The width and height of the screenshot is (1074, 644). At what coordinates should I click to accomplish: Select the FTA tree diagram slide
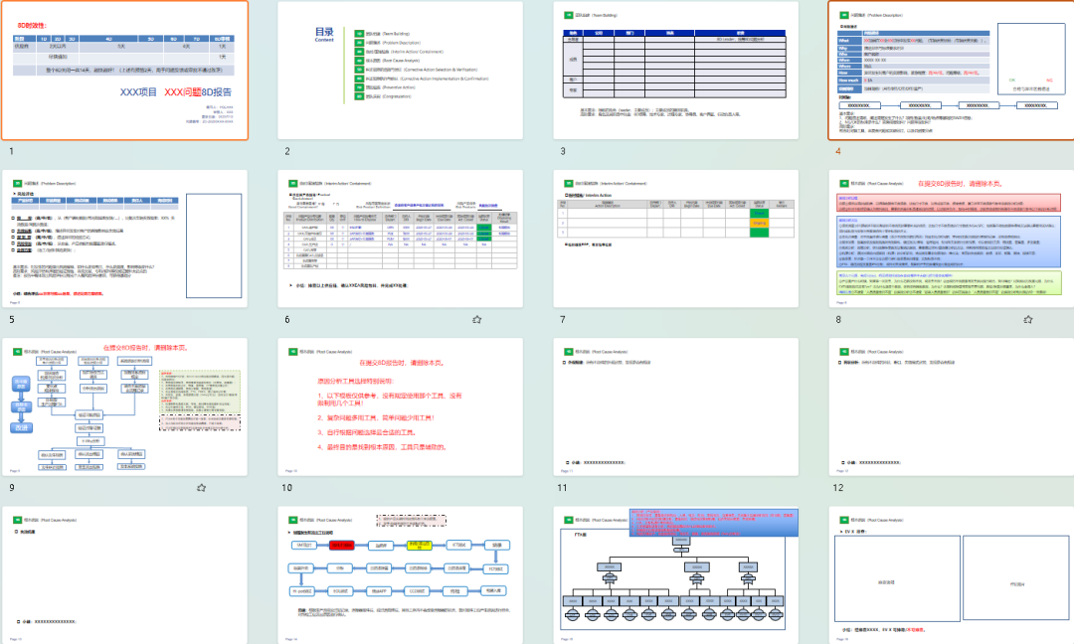point(675,574)
